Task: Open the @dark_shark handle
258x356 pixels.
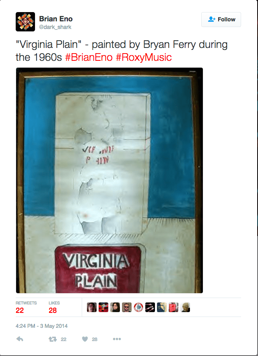Action: coord(55,27)
